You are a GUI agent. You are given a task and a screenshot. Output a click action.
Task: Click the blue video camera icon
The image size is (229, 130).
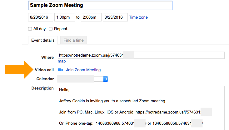click(61, 70)
